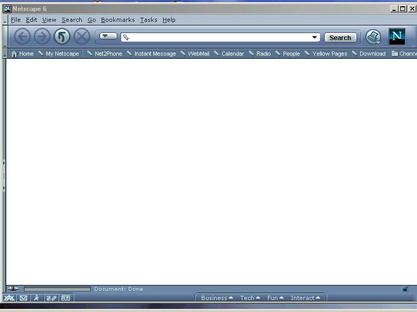
Task: Open Navigator from the taskbar ship-wheel icon
Action: [x=9, y=298]
